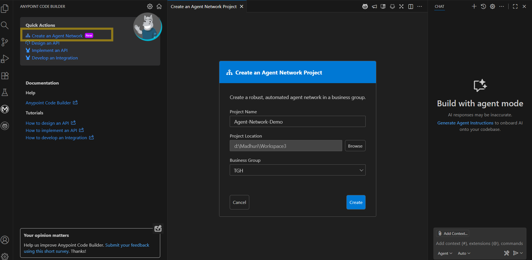Screen dimensions: 532x260
Task: Toggle split editor layout
Action: click(x=411, y=6)
